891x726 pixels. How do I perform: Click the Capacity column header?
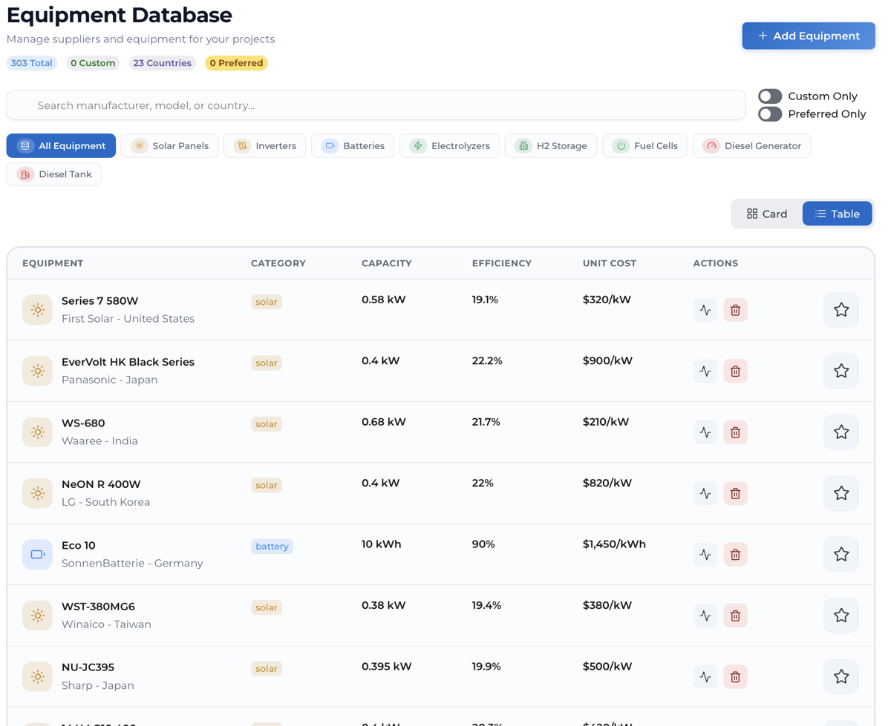point(387,263)
